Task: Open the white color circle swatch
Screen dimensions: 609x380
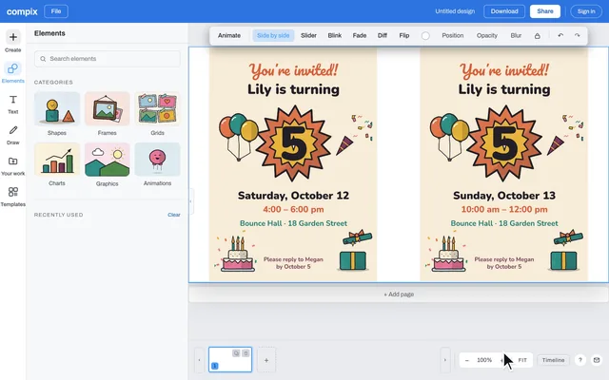Action: (x=425, y=36)
